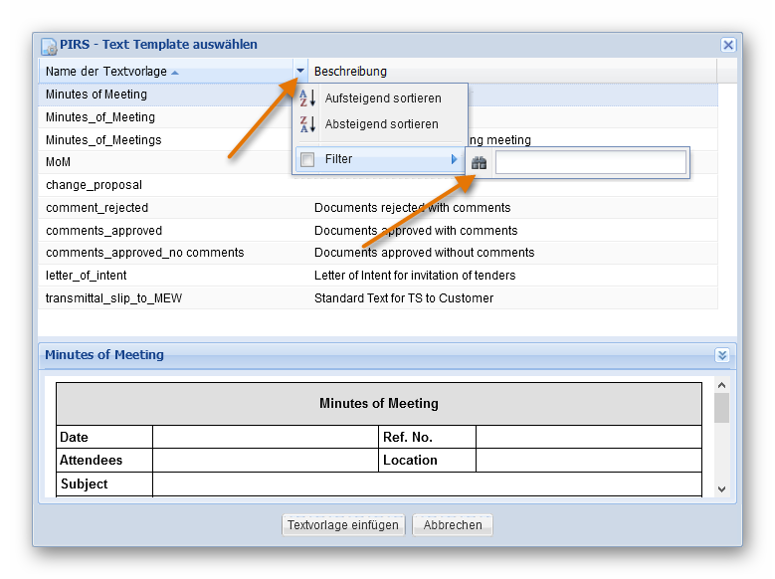
Task: Collapse the Minutes of Meeting preview panel
Action: (722, 355)
